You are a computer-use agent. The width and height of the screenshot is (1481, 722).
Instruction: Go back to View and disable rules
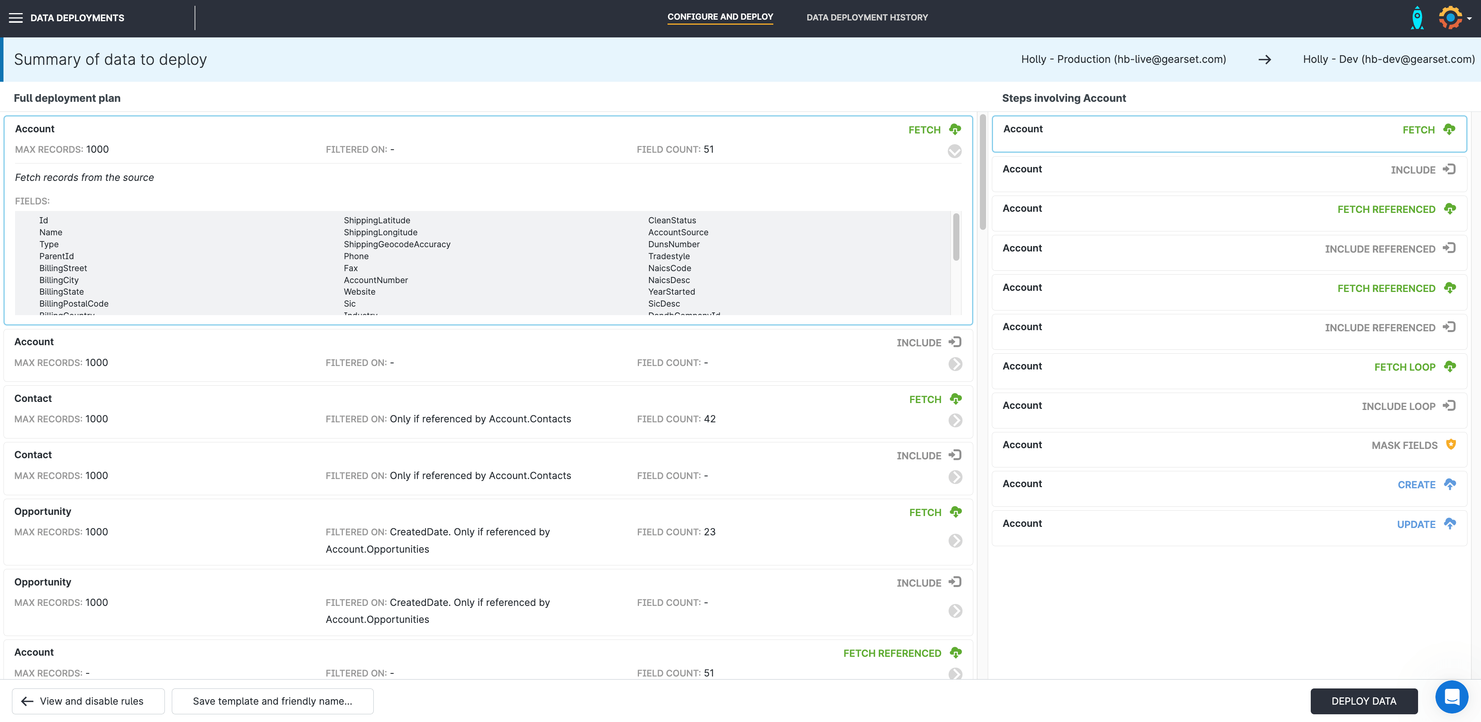[x=88, y=701]
